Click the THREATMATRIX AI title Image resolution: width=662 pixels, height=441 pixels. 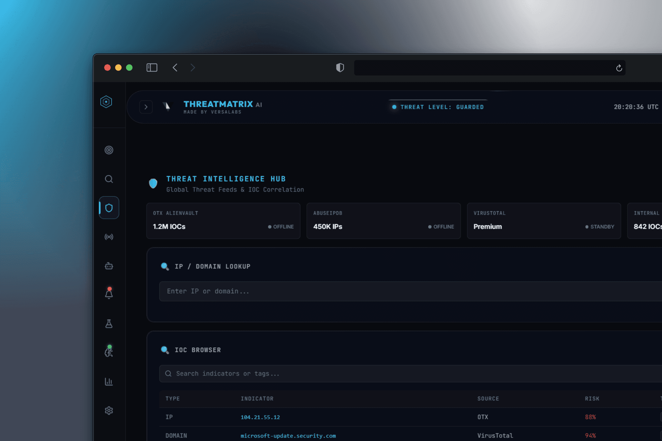click(x=223, y=104)
